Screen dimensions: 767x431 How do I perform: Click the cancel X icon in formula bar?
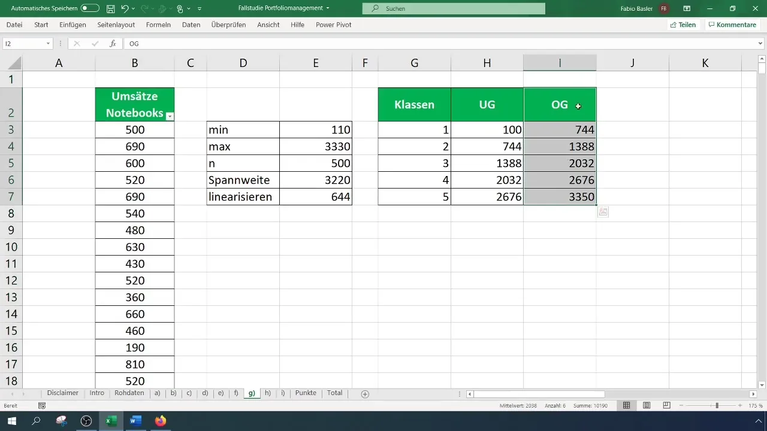coord(77,44)
